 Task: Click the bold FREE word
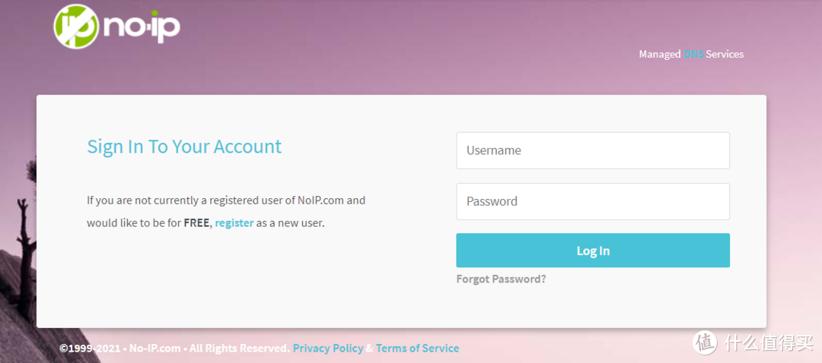[196, 223]
